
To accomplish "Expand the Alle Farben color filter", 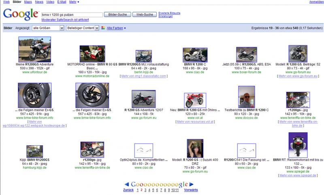I will (116, 28).
